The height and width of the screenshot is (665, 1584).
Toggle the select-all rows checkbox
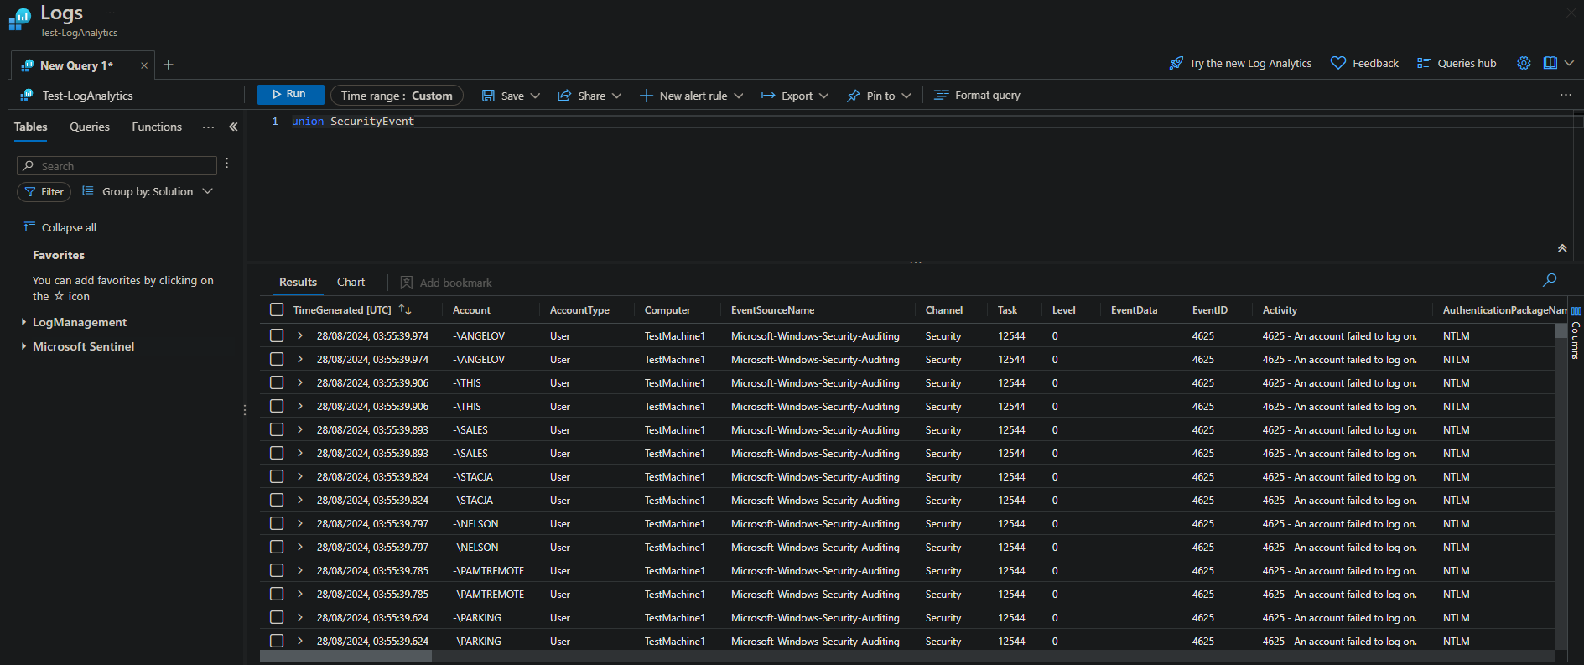(x=277, y=309)
